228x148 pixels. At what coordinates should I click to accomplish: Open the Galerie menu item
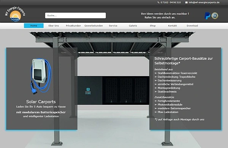click(x=133, y=26)
